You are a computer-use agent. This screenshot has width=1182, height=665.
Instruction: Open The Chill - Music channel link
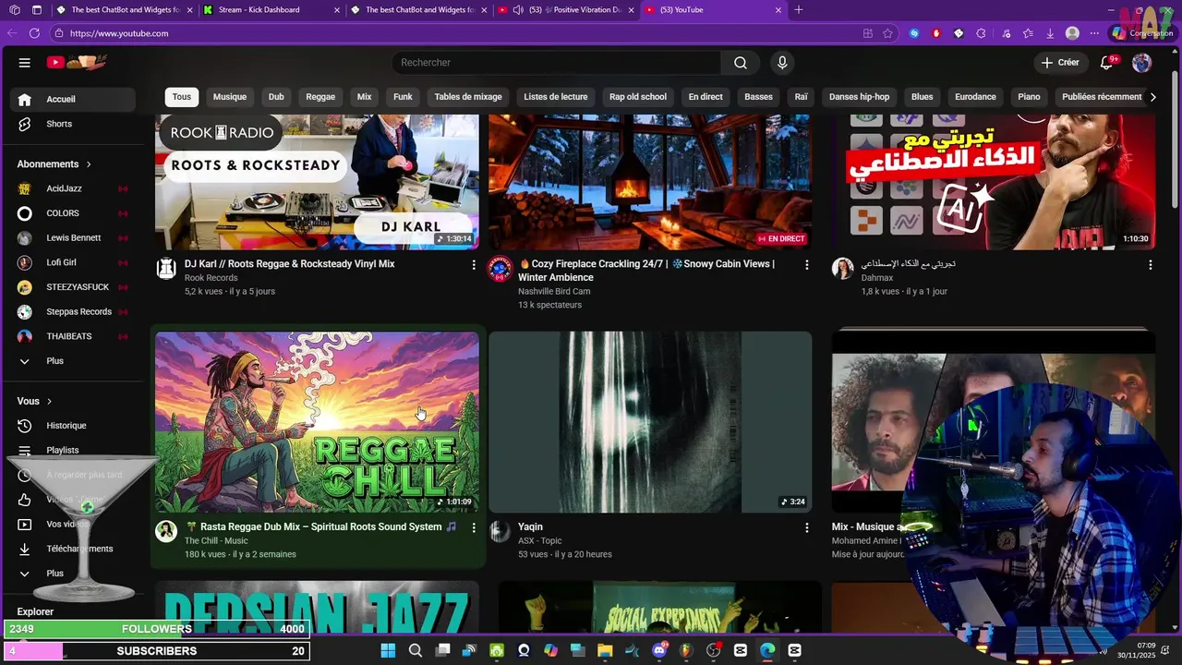[216, 541]
